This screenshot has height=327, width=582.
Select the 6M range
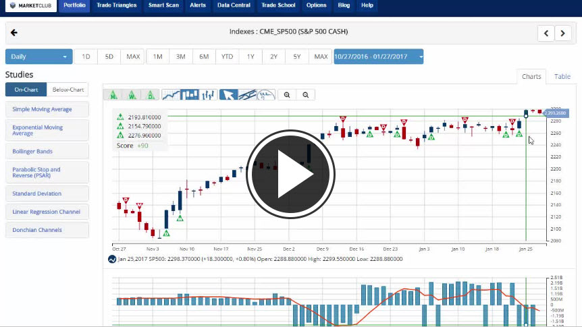pos(204,57)
